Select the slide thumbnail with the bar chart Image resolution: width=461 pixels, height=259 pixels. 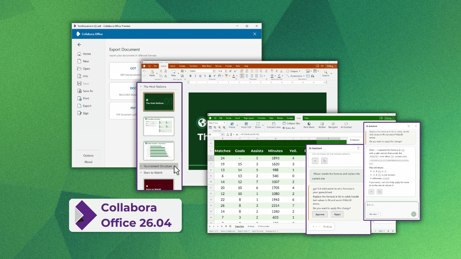pos(159,150)
